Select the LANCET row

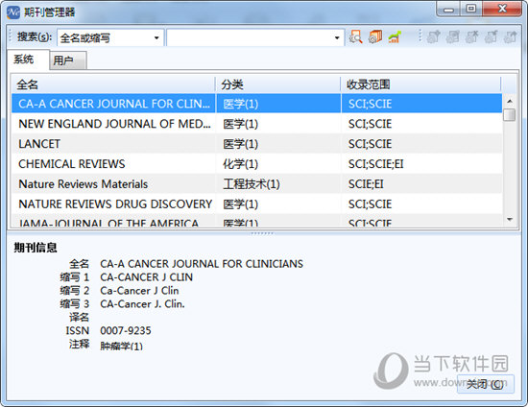tap(256, 144)
